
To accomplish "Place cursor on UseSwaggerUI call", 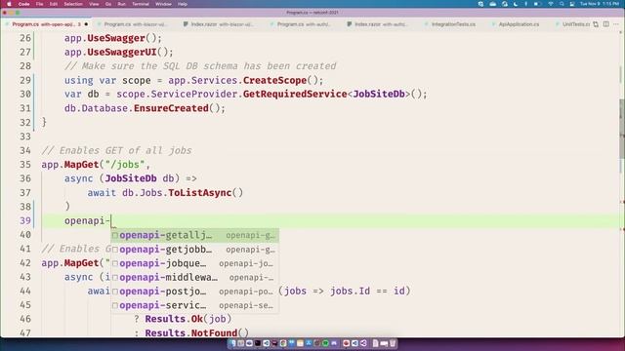I will pyautogui.click(x=122, y=52).
